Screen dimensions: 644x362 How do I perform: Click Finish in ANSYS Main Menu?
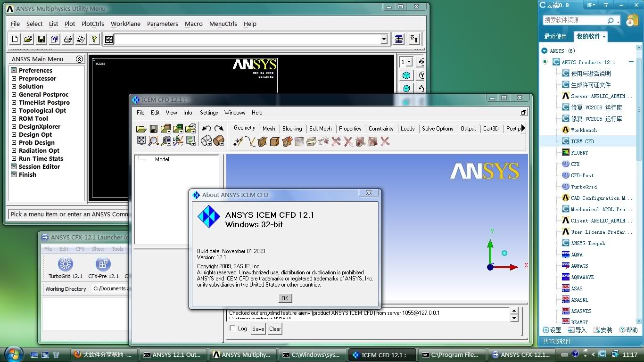pos(27,175)
